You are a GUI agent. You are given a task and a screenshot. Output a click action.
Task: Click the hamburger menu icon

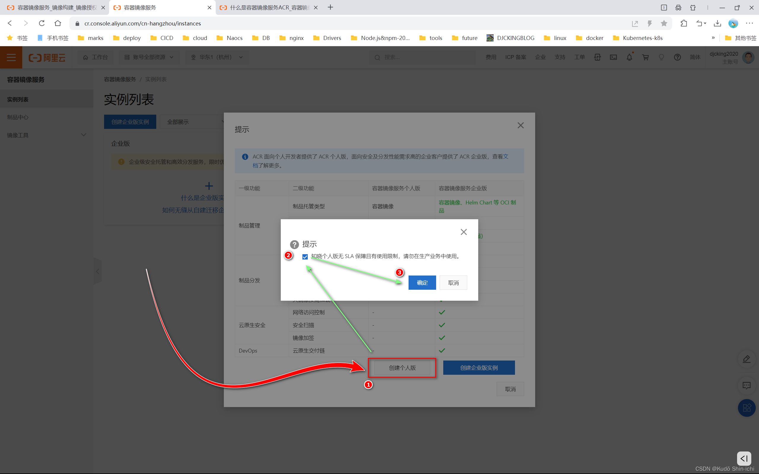(11, 57)
